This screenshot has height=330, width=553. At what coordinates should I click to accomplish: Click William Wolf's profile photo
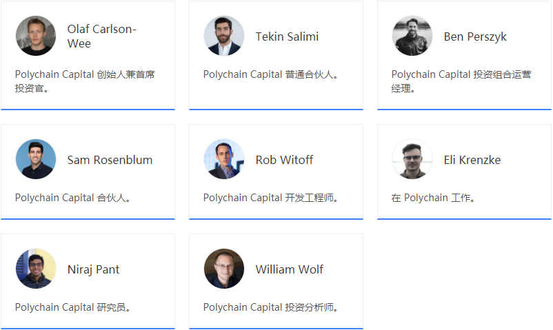(224, 269)
